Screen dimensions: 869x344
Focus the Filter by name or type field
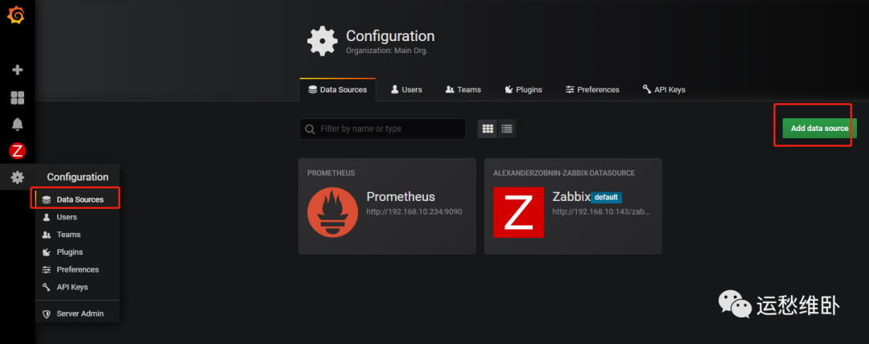[390, 129]
